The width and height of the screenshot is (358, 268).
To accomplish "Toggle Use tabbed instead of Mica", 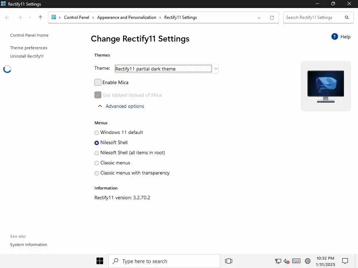I will tap(98, 95).
